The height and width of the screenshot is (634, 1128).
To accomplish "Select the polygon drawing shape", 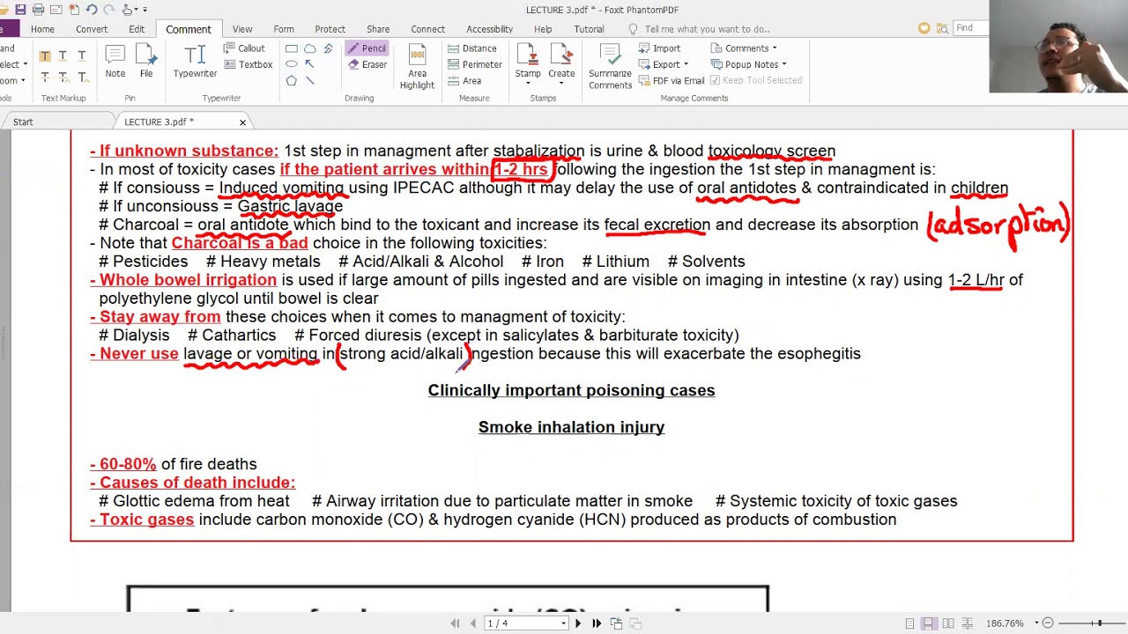I will click(x=291, y=80).
